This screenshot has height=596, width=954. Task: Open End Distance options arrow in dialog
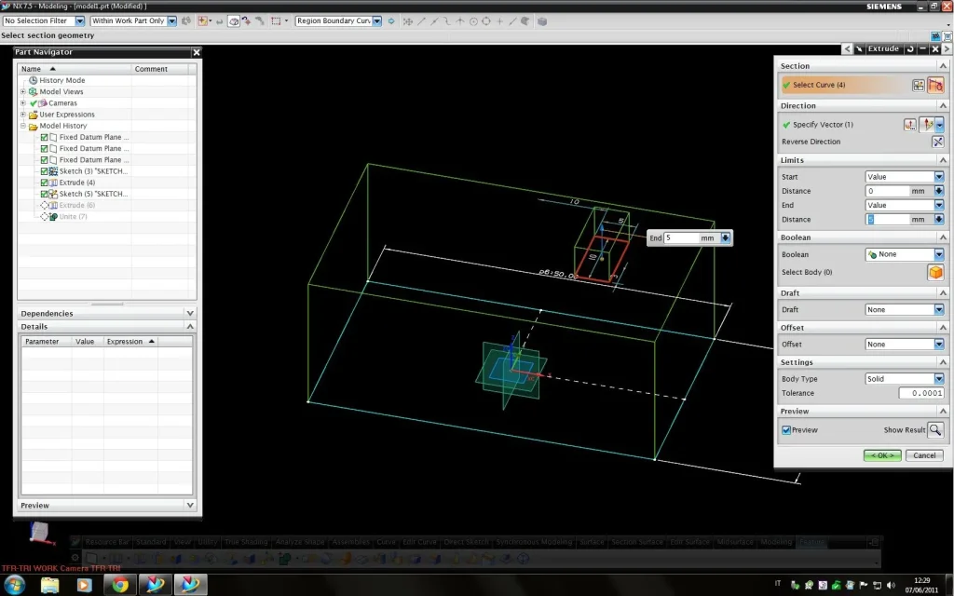(939, 220)
